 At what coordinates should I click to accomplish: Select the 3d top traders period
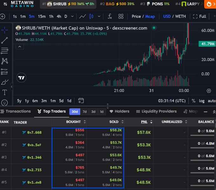[x=93, y=112]
